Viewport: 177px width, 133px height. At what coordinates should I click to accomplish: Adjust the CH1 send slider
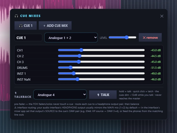point(101,50)
